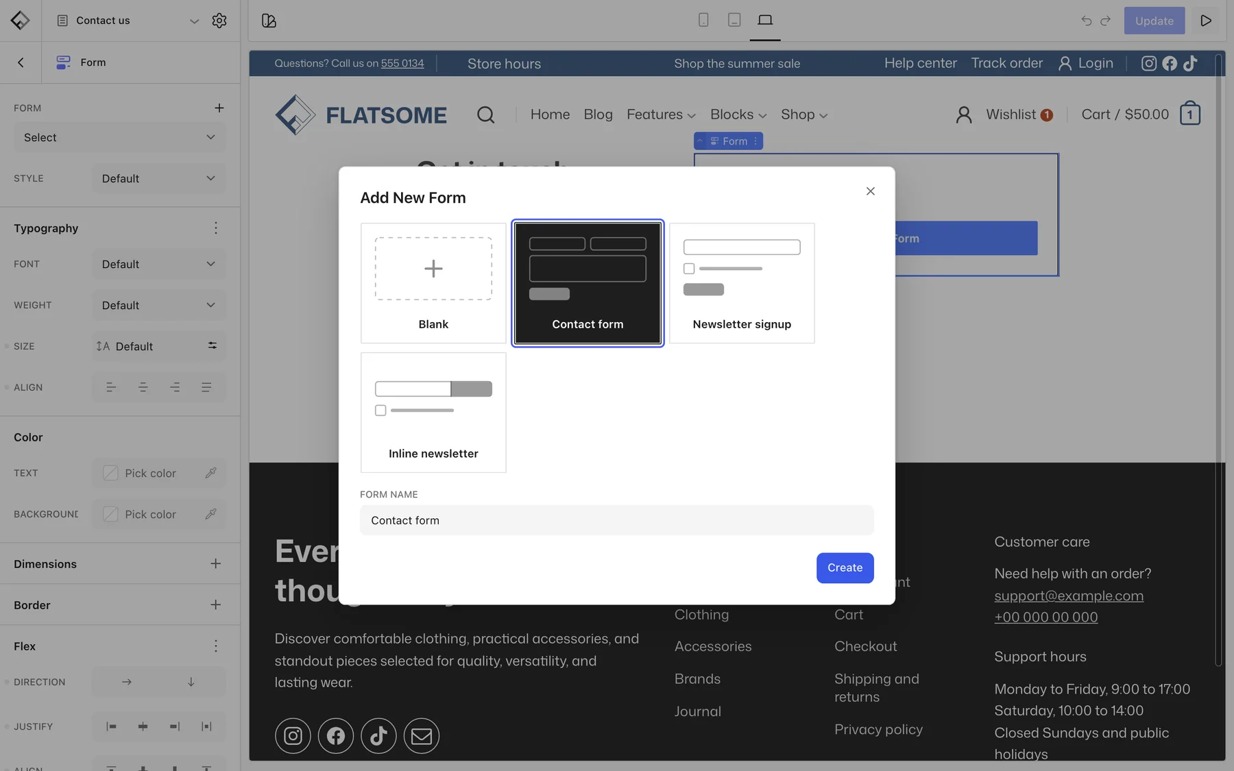Select the Contact form template
This screenshot has width=1234, height=771.
(588, 283)
